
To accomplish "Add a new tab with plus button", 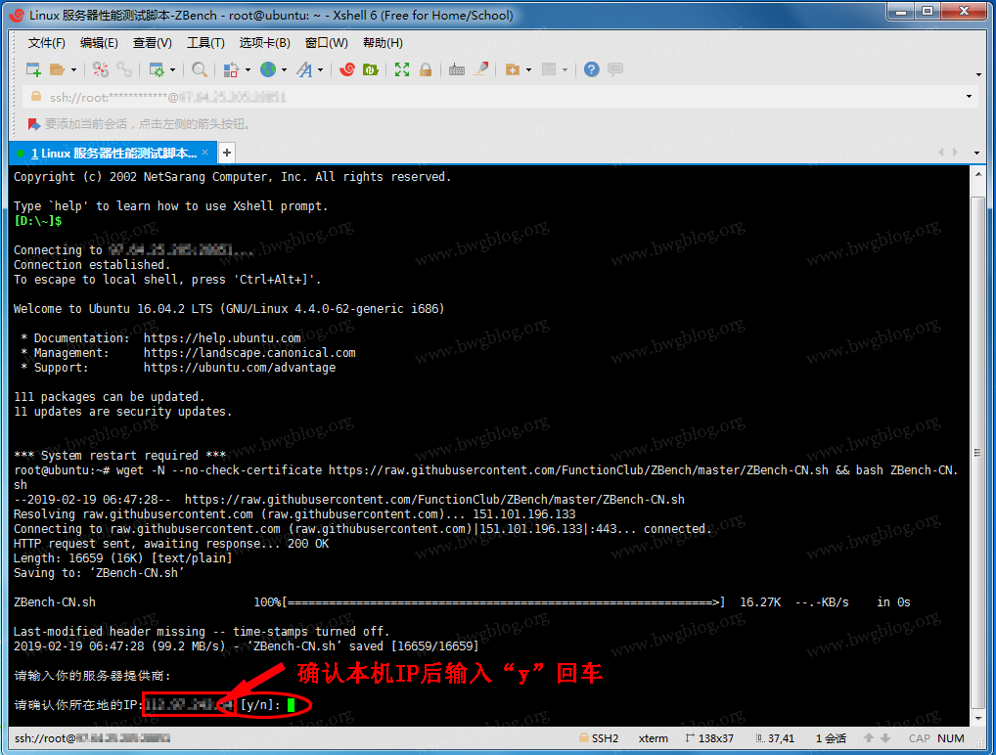I will point(227,153).
